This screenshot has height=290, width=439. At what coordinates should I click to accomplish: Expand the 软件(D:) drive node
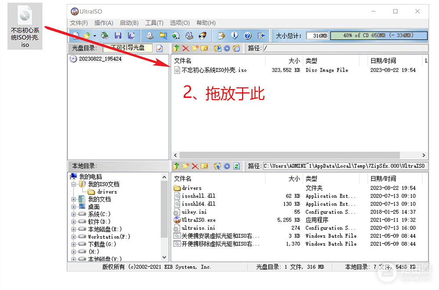pyautogui.click(x=74, y=222)
